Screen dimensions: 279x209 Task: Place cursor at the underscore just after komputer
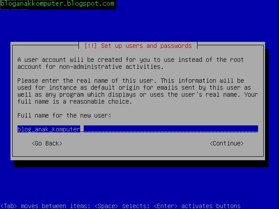[x=82, y=129]
